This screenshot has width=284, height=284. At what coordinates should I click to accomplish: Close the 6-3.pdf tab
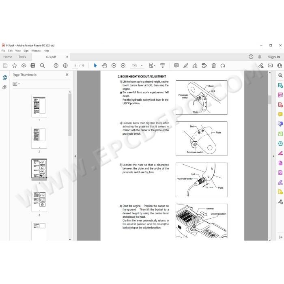(x=67, y=57)
